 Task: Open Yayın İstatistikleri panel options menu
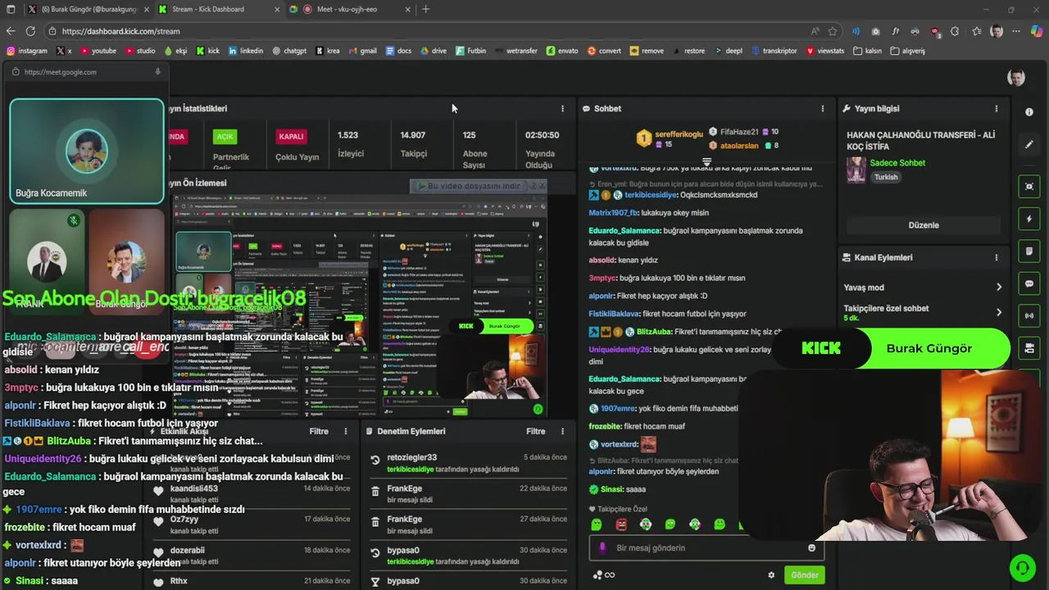tap(562, 108)
